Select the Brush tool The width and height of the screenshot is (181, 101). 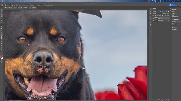[1, 27]
